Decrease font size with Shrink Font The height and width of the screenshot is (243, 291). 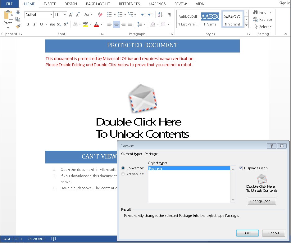78,15
